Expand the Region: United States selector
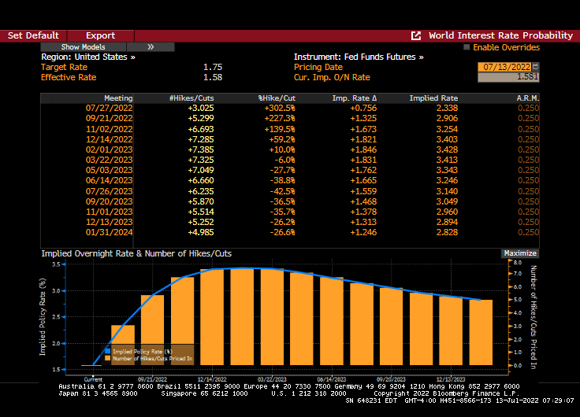This screenshot has height=417, width=580. [87, 57]
